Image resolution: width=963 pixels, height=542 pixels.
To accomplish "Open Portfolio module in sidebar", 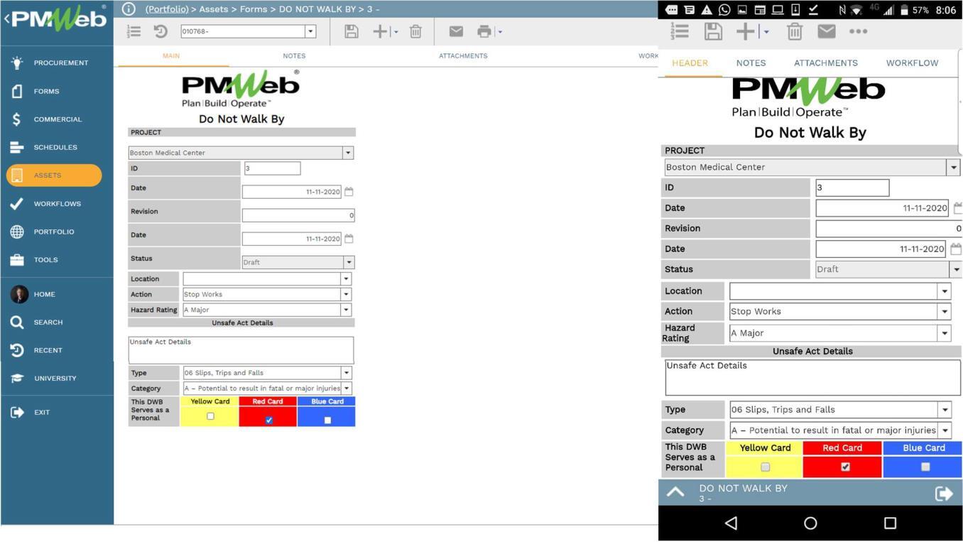I will click(43, 232).
